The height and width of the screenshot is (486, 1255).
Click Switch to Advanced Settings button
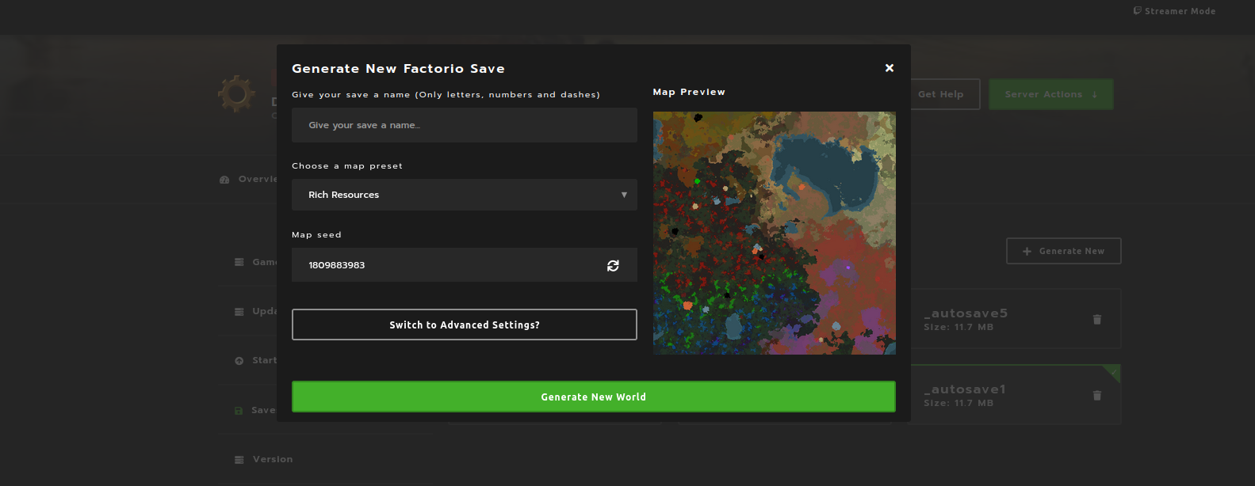465,325
